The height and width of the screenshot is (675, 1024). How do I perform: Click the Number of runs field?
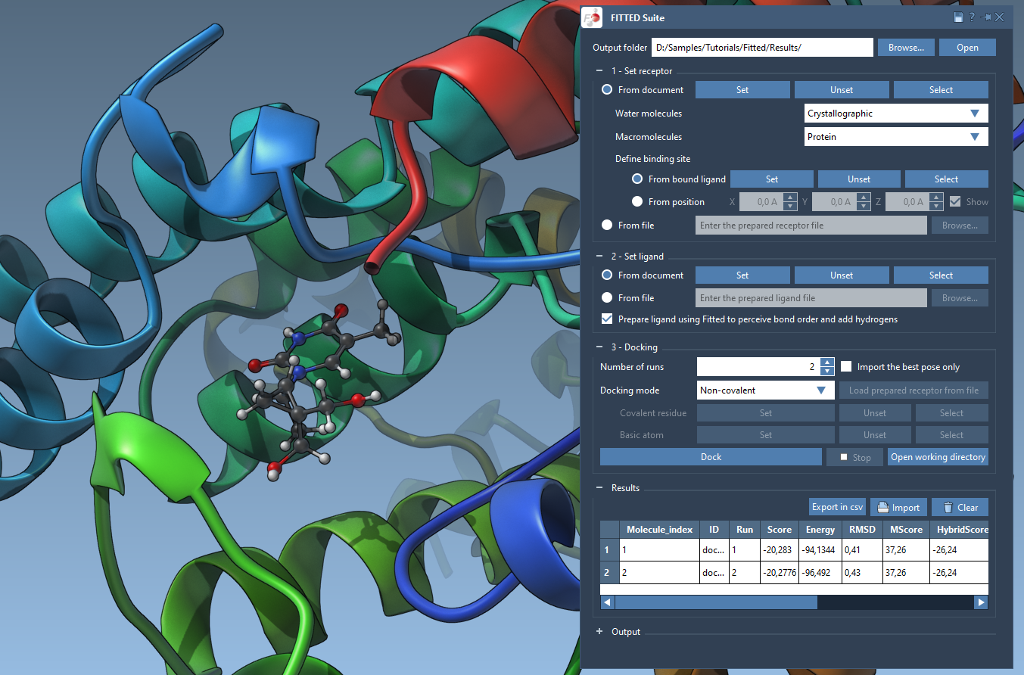758,367
